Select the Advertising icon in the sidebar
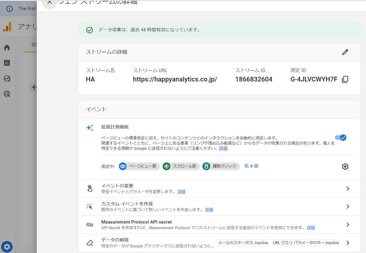 click(7, 94)
